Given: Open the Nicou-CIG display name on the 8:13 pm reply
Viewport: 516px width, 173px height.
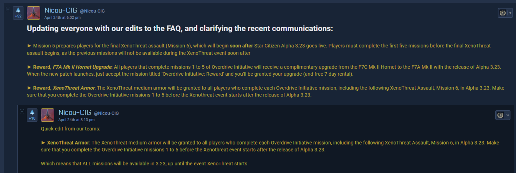Looking at the screenshot, I should click(x=75, y=113).
